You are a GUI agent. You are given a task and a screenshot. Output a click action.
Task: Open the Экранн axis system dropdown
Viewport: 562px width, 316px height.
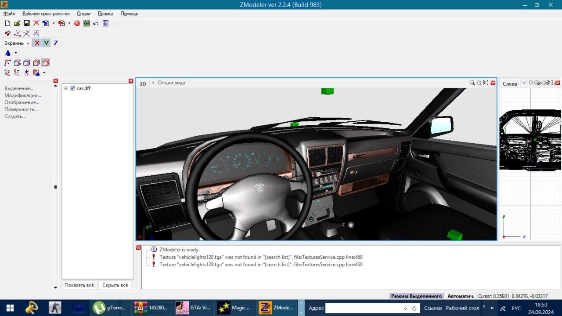point(17,43)
